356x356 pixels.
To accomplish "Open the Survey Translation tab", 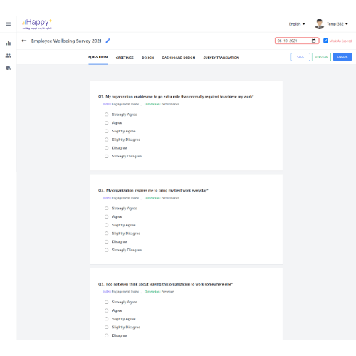I will tap(221, 58).
